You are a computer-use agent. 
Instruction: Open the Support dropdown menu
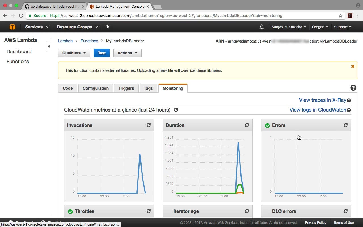point(342,27)
